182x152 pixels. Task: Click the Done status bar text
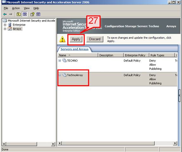(x=5, y=149)
